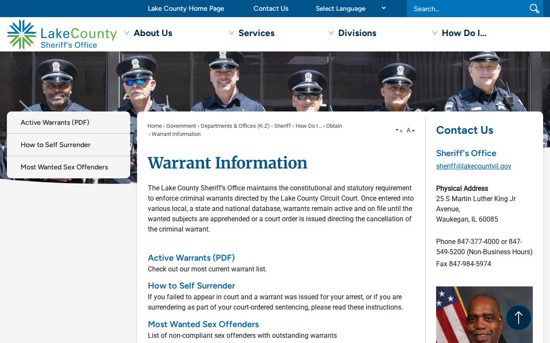Click the search magnifier icon
The image size is (550, 343).
(534, 9)
